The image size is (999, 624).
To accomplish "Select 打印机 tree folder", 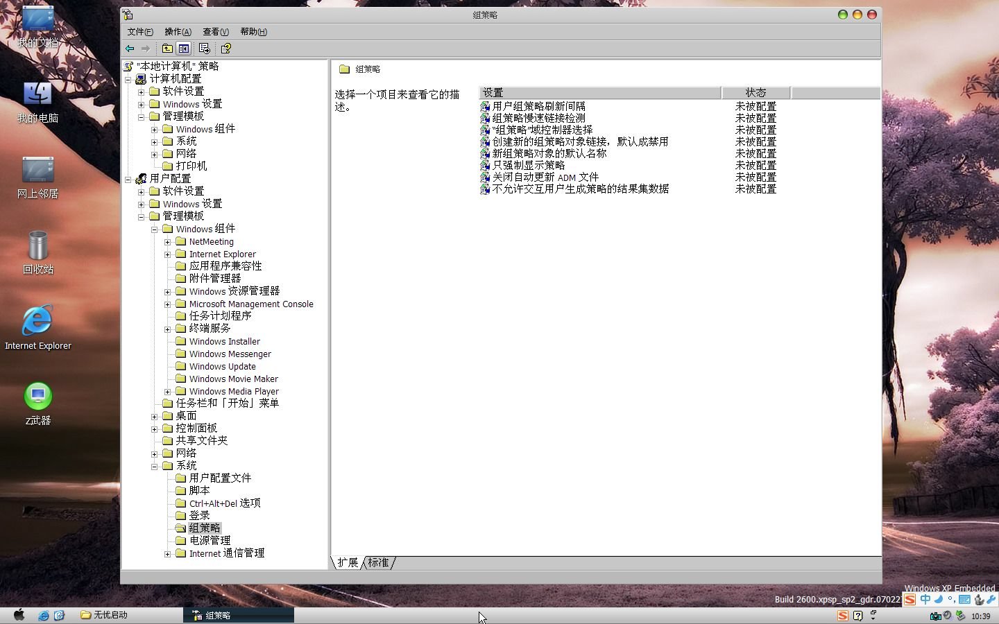I will [x=191, y=166].
